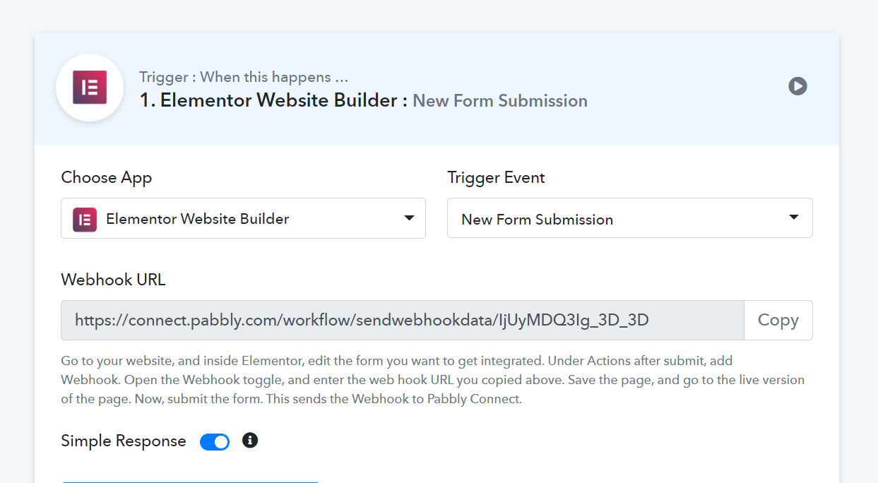Click the info icon beside Simple Response

250,441
